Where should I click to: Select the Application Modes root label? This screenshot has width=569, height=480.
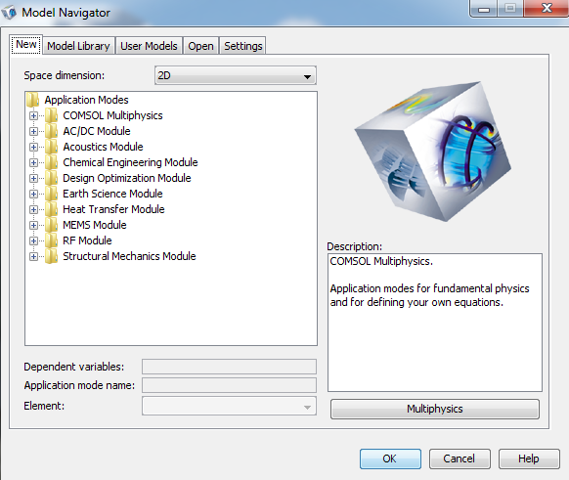click(x=86, y=100)
